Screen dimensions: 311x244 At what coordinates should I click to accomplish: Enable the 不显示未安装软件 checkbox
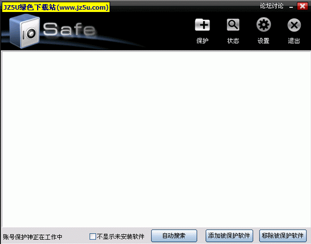coord(92,236)
